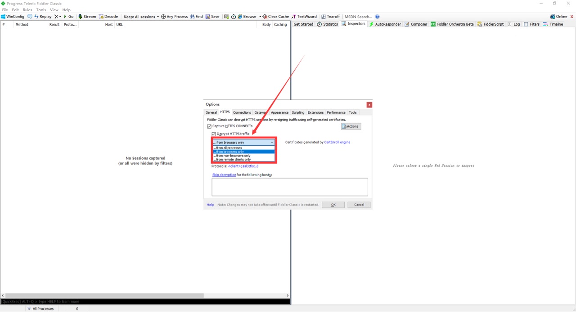Tearoff the inspectors panel
Image resolution: width=576 pixels, height=312 pixels.
coord(330,17)
